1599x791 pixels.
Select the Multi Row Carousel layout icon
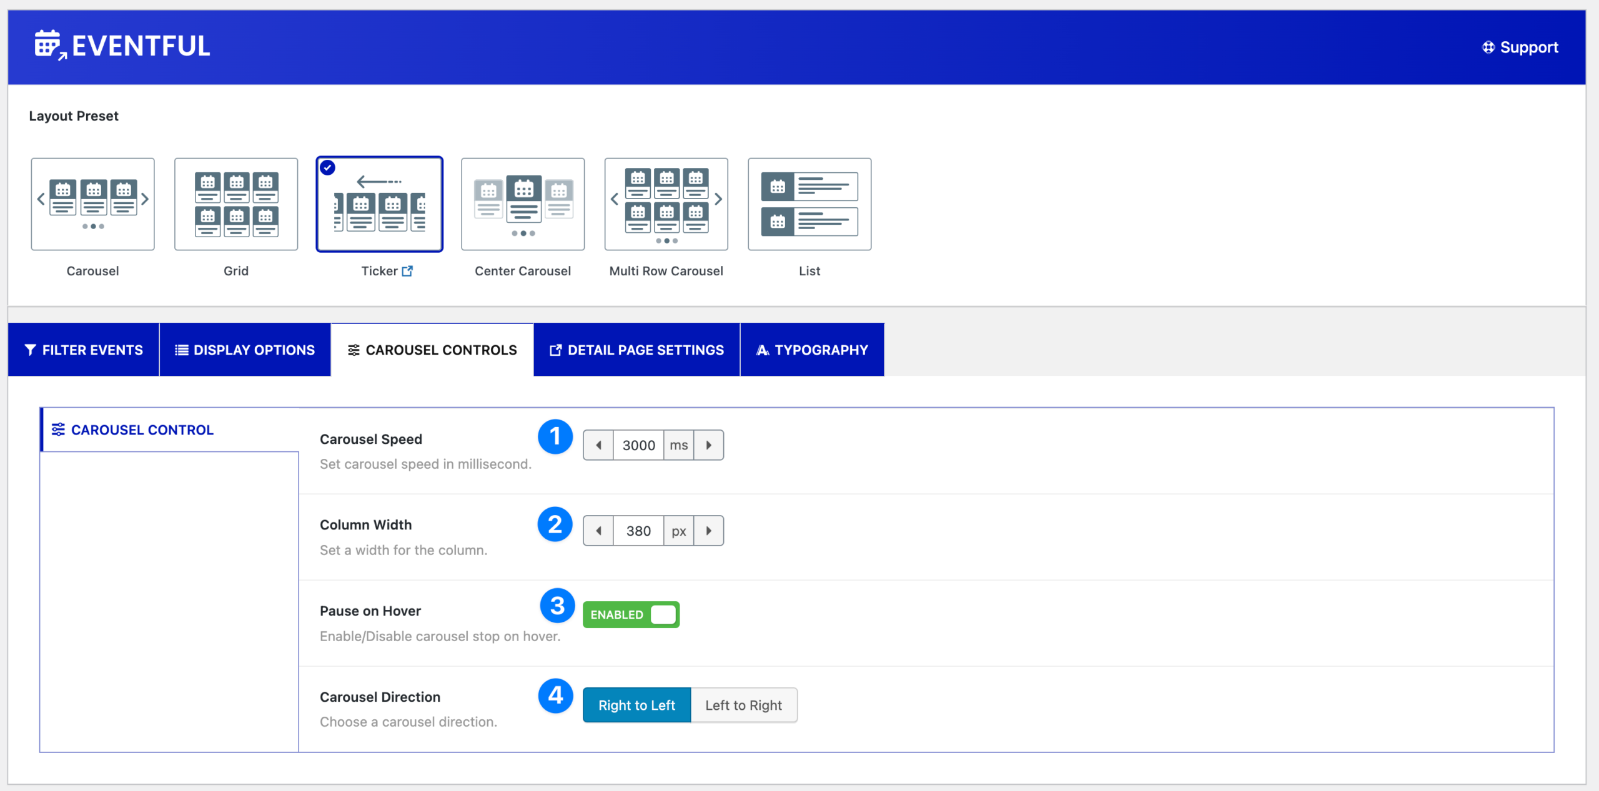pyautogui.click(x=666, y=204)
